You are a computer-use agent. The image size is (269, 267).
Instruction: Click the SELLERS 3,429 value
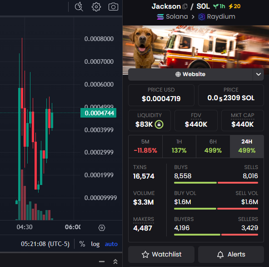249,228
